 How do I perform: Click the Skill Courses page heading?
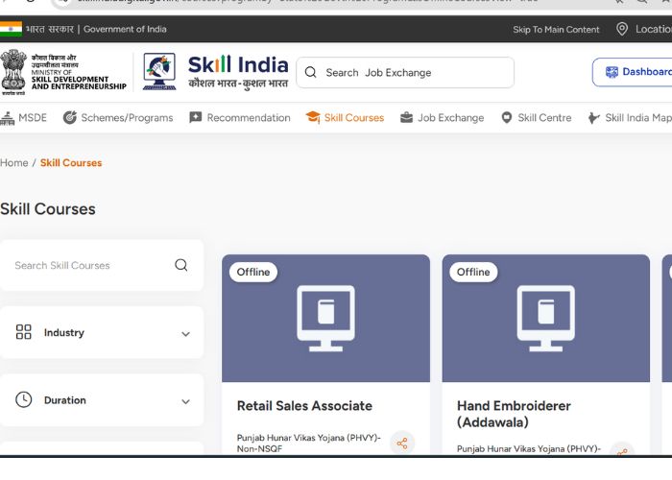pos(48,209)
